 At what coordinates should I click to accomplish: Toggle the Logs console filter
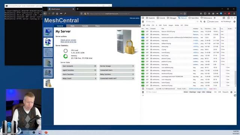(x=199, y=92)
